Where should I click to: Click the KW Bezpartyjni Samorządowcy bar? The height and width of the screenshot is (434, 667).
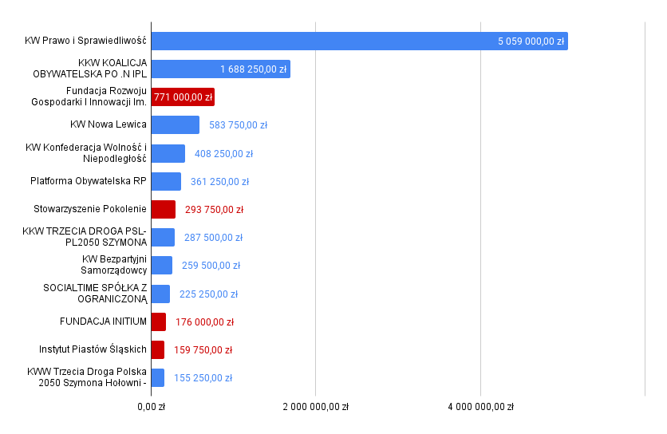[x=162, y=266]
